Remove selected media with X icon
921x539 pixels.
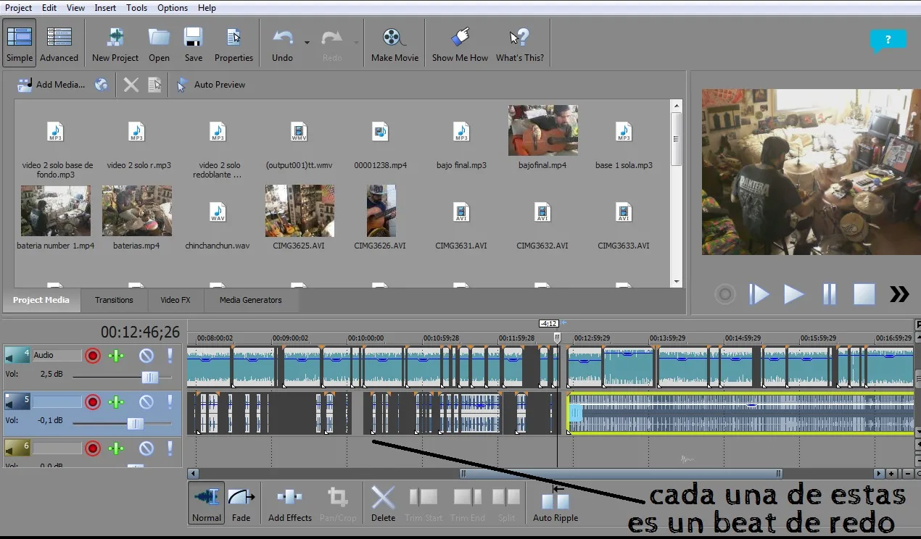click(131, 85)
